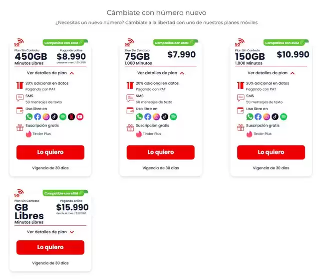Click the Facebook icon in the 75GB plan
This screenshot has height=279, width=328.
(x=148, y=117)
